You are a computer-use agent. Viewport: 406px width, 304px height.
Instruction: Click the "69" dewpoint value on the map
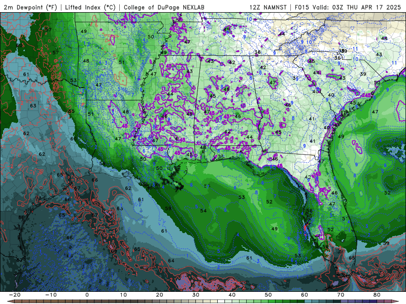[113, 251]
